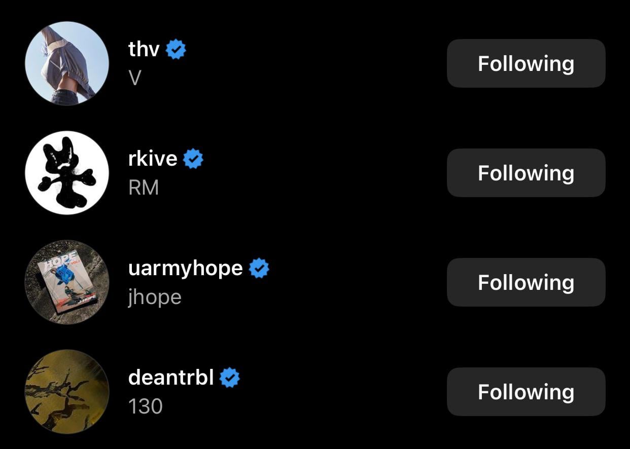This screenshot has width=630, height=449.
Task: Go to the deantrbl username
Action: (x=171, y=378)
